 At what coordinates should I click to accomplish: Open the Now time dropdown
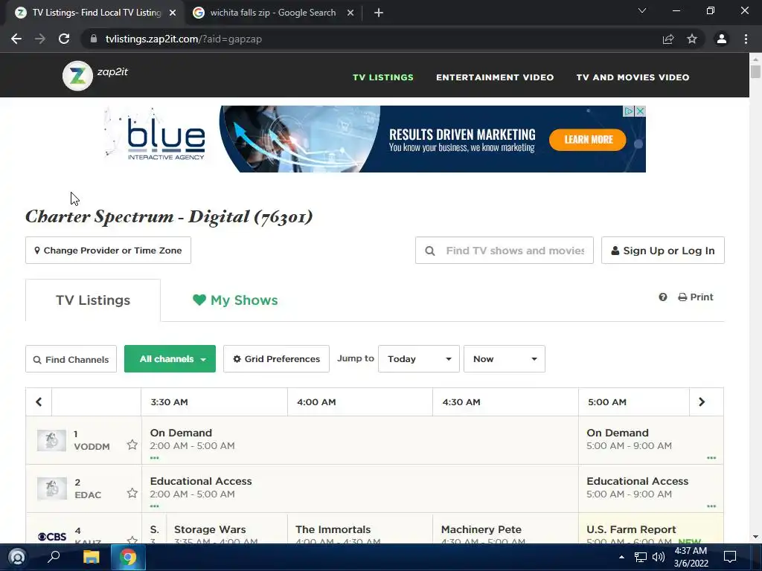tap(505, 359)
